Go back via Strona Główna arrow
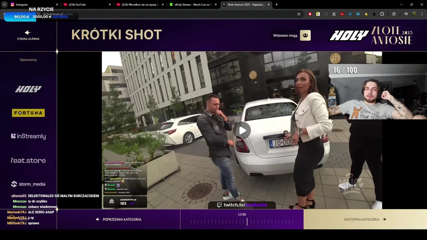This screenshot has width=427, height=240. pyautogui.click(x=28, y=35)
